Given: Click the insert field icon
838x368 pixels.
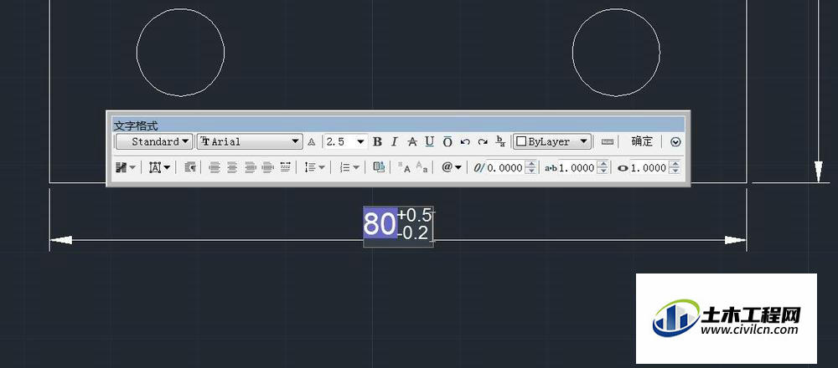Looking at the screenshot, I should pos(379,167).
